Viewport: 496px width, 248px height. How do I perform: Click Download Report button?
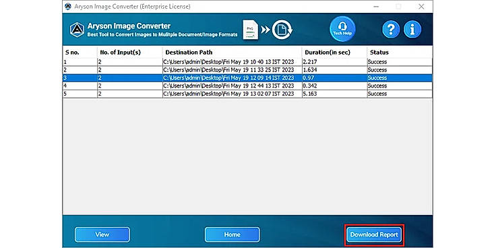374,235
